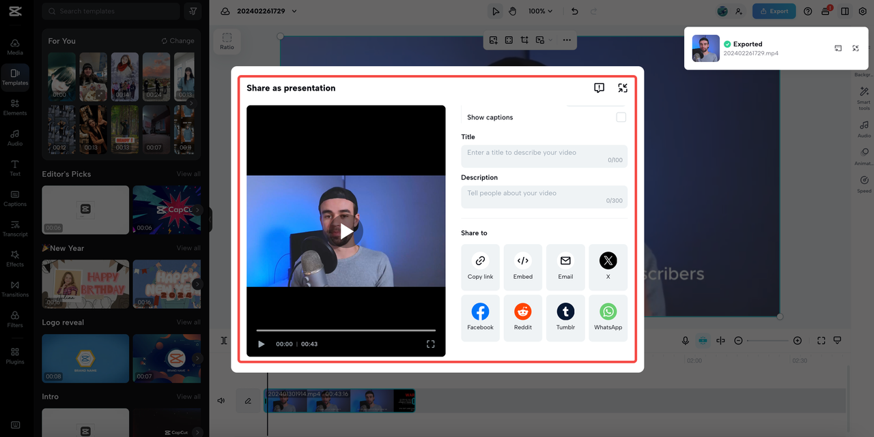The height and width of the screenshot is (437, 874).
Task: Click the exported 202402261729.mp4 thumbnail
Action: (x=706, y=48)
